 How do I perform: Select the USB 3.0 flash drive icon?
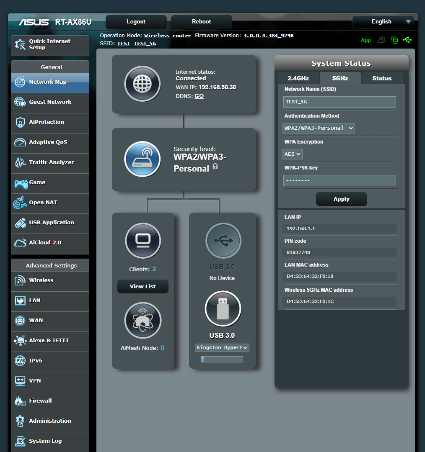(x=223, y=308)
